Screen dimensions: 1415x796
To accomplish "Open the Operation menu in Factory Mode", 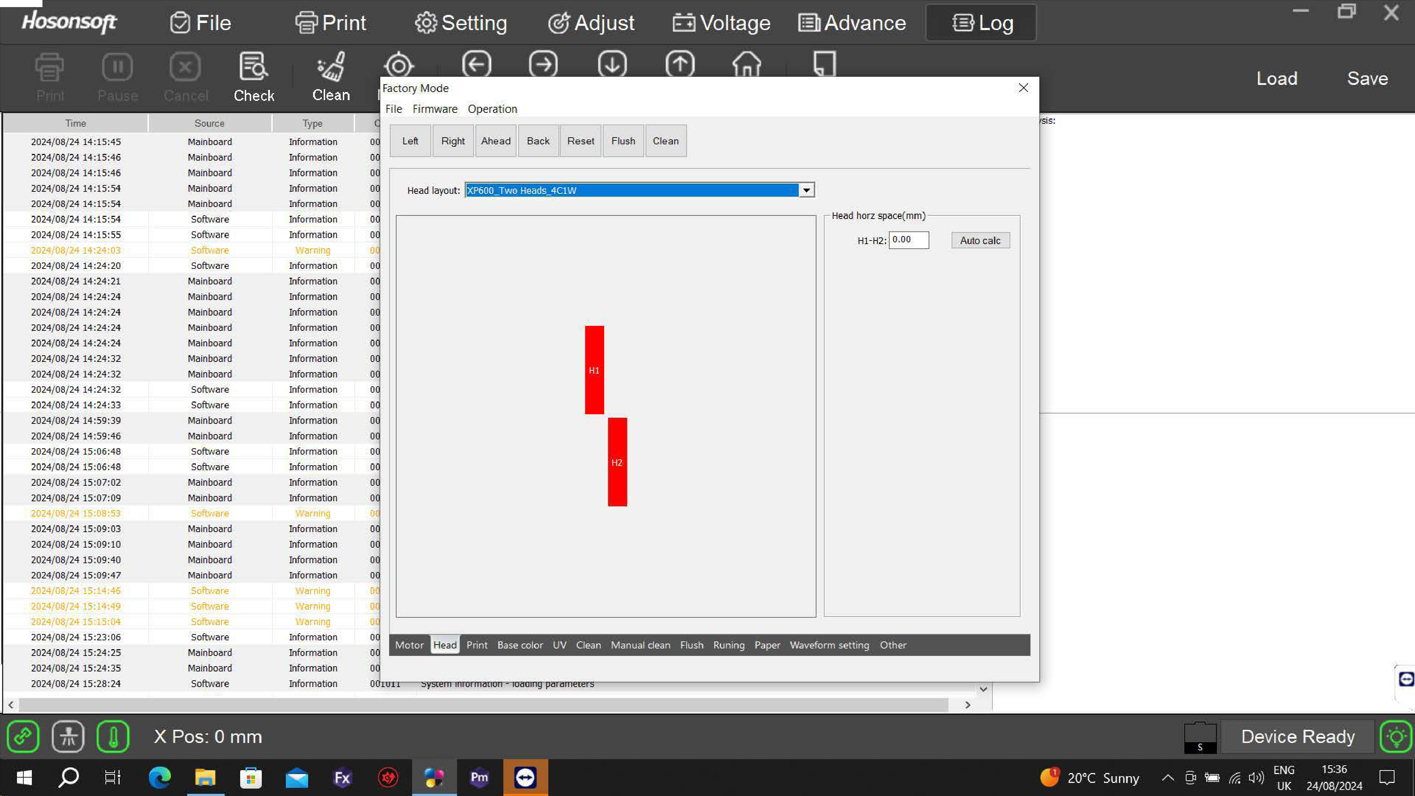I will [492, 109].
